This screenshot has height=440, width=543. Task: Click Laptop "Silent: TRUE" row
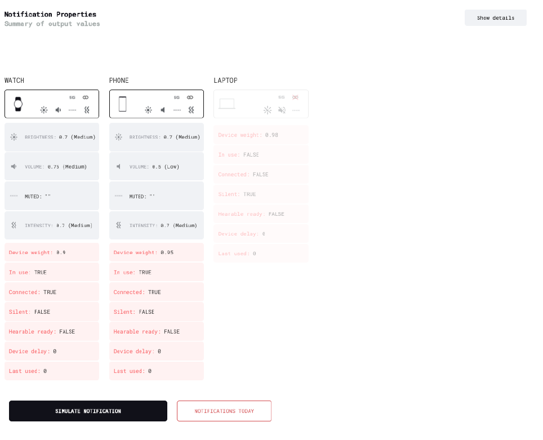pos(261,194)
